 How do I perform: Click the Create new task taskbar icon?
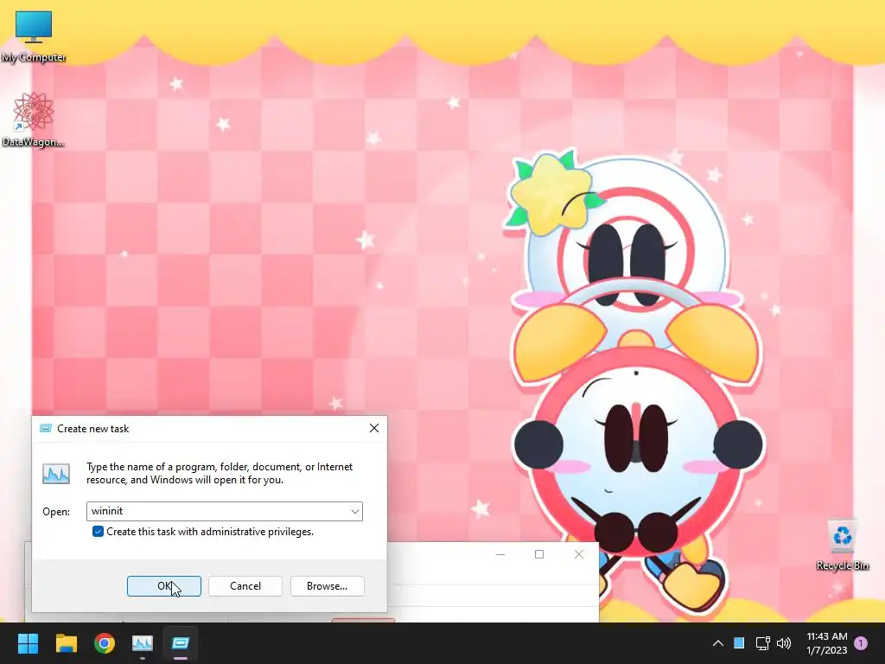[x=181, y=643]
